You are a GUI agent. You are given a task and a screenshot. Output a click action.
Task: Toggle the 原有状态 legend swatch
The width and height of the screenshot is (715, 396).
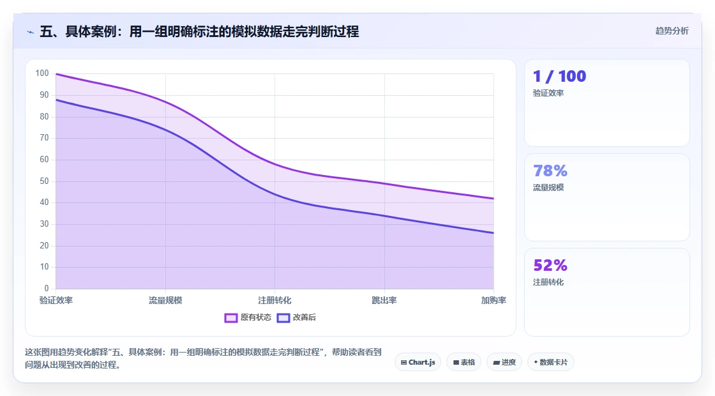[230, 318]
